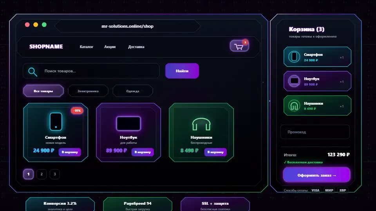The height and width of the screenshot is (211, 376).
Task: Click the laptop product image
Action: [128, 123]
